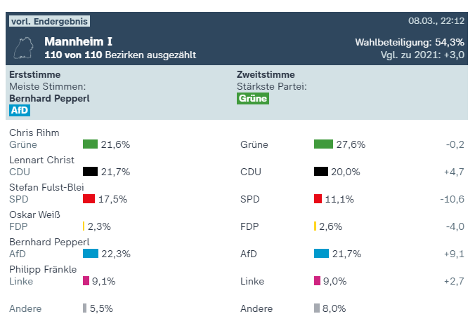Click the green Grüne party badge
Viewport: 475px width, 328px height.
pos(253,99)
